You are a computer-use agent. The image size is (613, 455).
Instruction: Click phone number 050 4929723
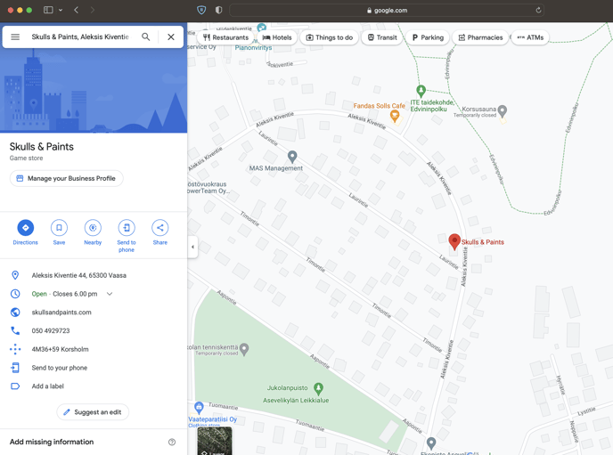tap(51, 331)
